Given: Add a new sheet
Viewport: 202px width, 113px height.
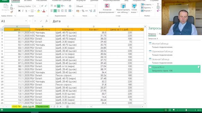Looking at the screenshot, I should 67,107.
